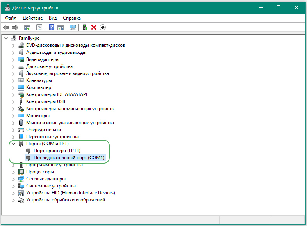This screenshot has height=226, width=307.
Task: Click the Disable device down-arrow icon
Action: coord(103,27)
